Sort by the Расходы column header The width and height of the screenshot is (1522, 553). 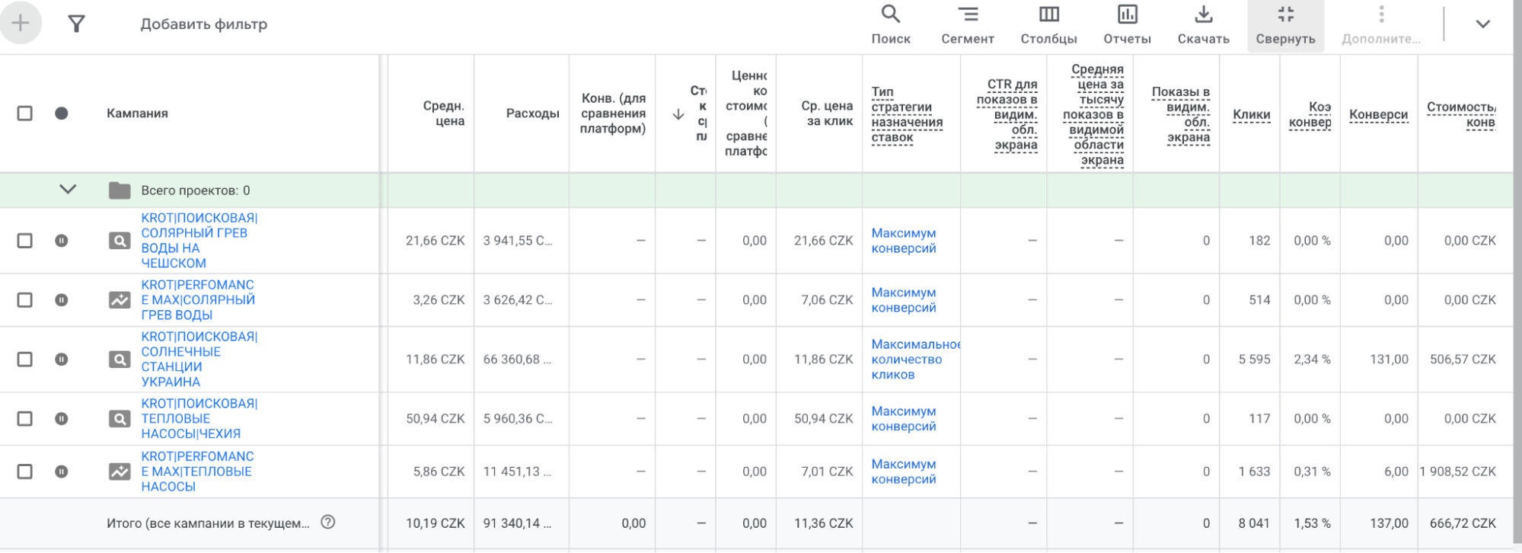532,113
